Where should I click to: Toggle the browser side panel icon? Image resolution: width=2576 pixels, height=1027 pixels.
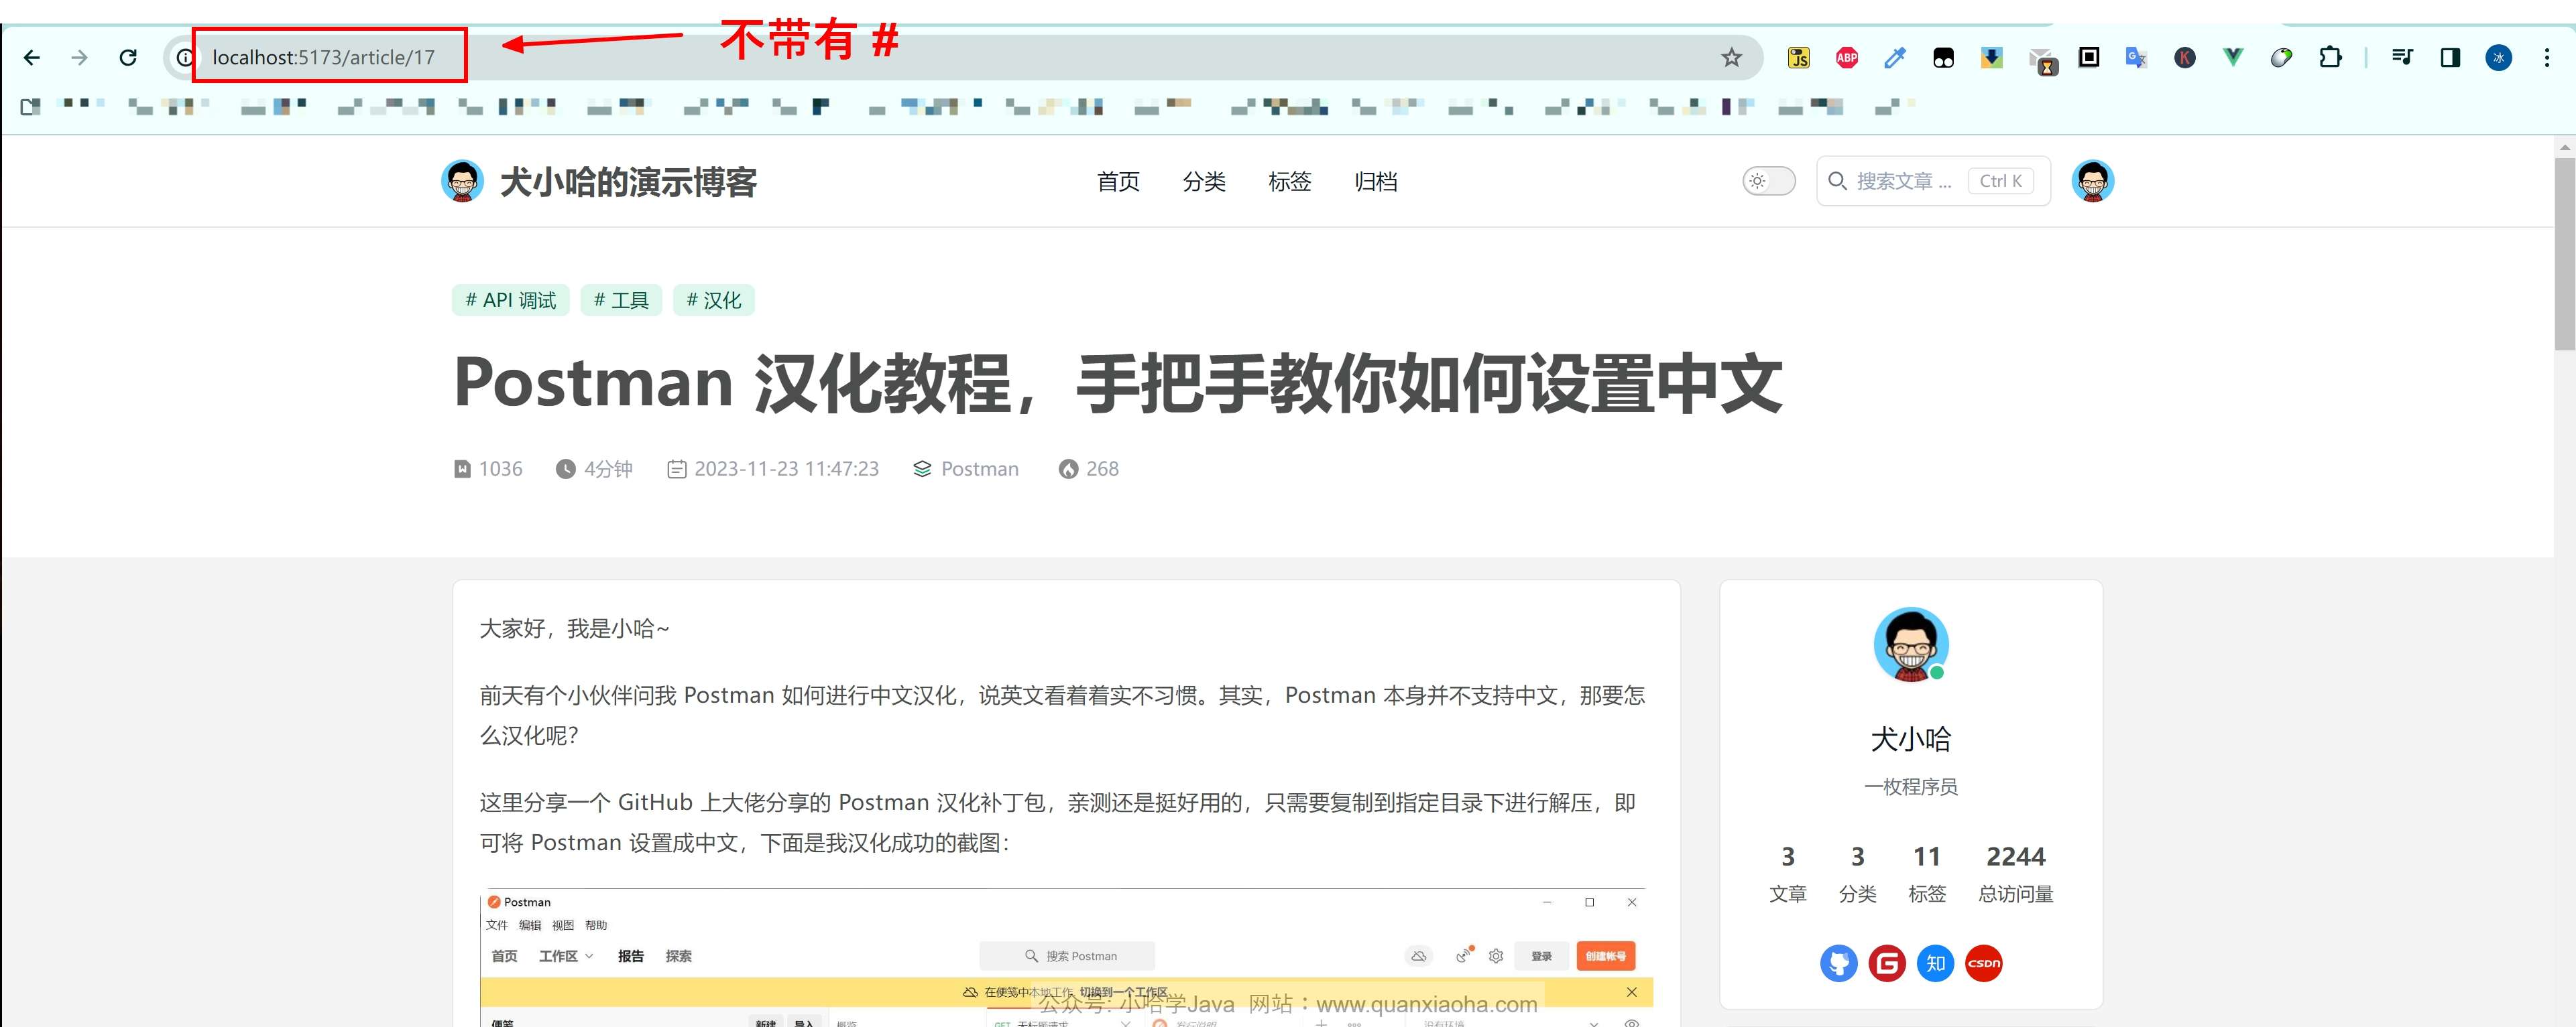pos(2450,58)
